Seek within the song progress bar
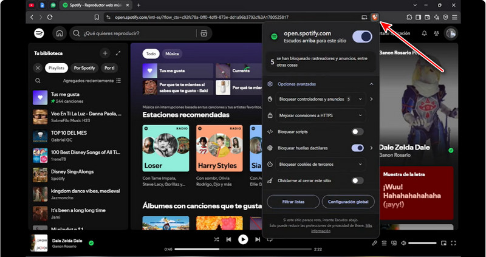486x257 pixels. tap(243, 249)
